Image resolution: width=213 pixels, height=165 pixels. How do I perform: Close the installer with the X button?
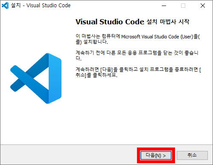point(203,6)
